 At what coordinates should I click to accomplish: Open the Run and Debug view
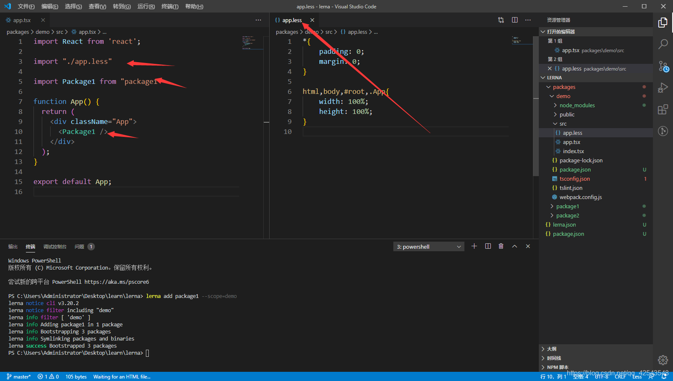tap(663, 88)
